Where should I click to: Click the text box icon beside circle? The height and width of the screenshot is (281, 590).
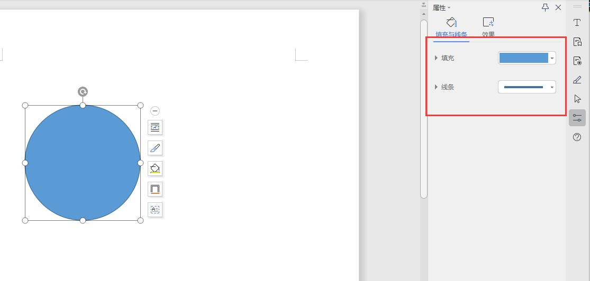(155, 209)
